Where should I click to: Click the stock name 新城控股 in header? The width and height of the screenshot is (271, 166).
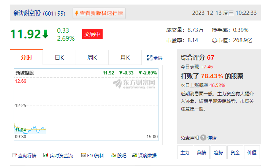click(27, 13)
